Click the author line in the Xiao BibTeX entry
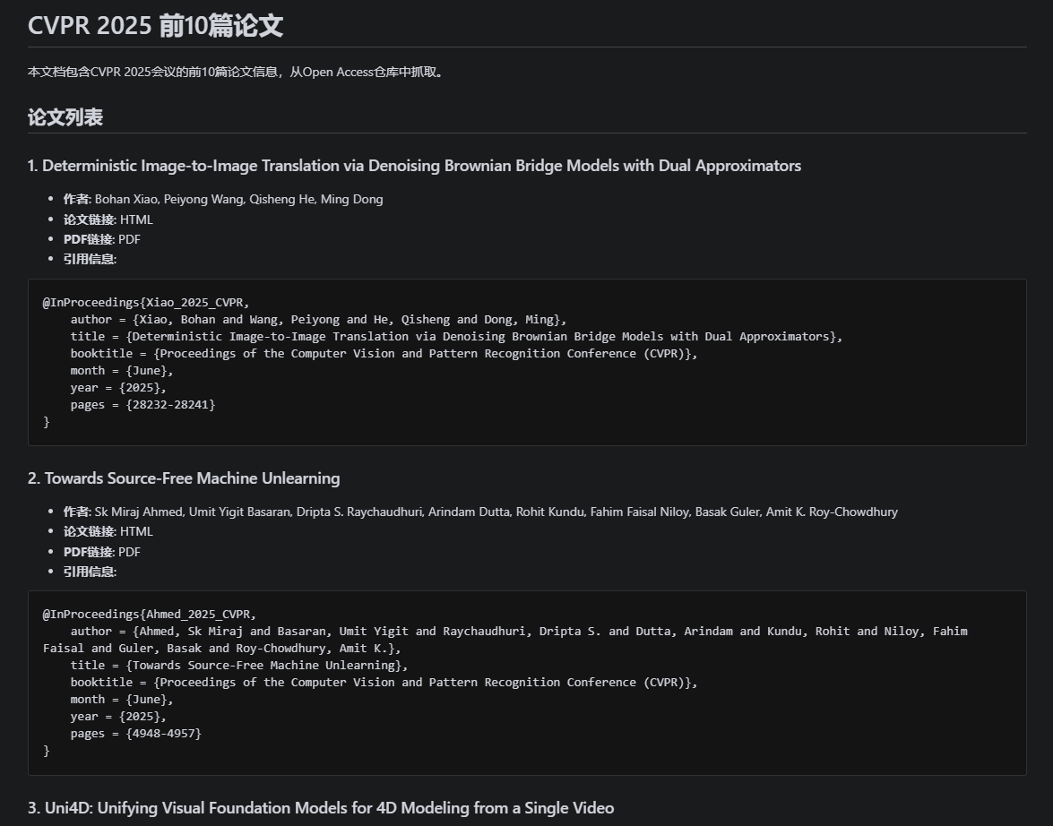Viewport: 1053px width, 826px height. pyautogui.click(x=318, y=320)
